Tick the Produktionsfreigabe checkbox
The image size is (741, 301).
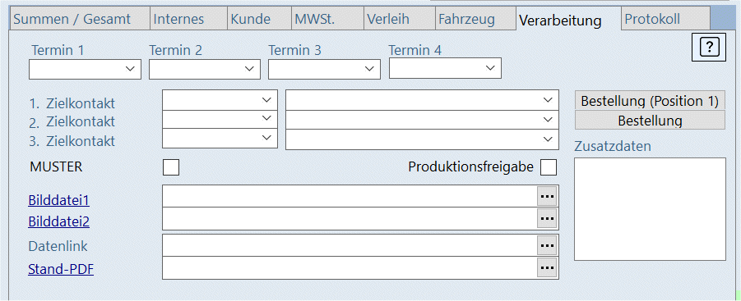549,167
